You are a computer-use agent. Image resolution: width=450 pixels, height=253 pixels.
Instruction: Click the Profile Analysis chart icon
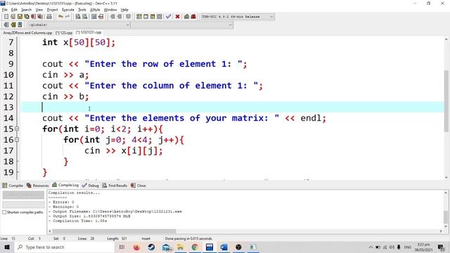pos(186,17)
